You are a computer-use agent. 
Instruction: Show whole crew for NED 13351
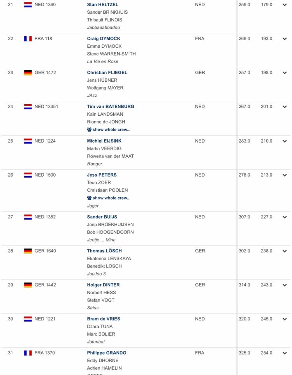[109, 130]
